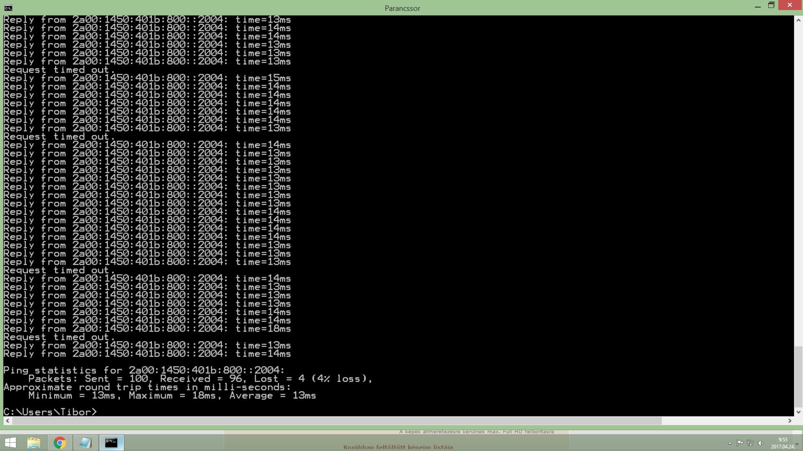
Task: Open the clock showing 9:53
Action: click(x=783, y=443)
